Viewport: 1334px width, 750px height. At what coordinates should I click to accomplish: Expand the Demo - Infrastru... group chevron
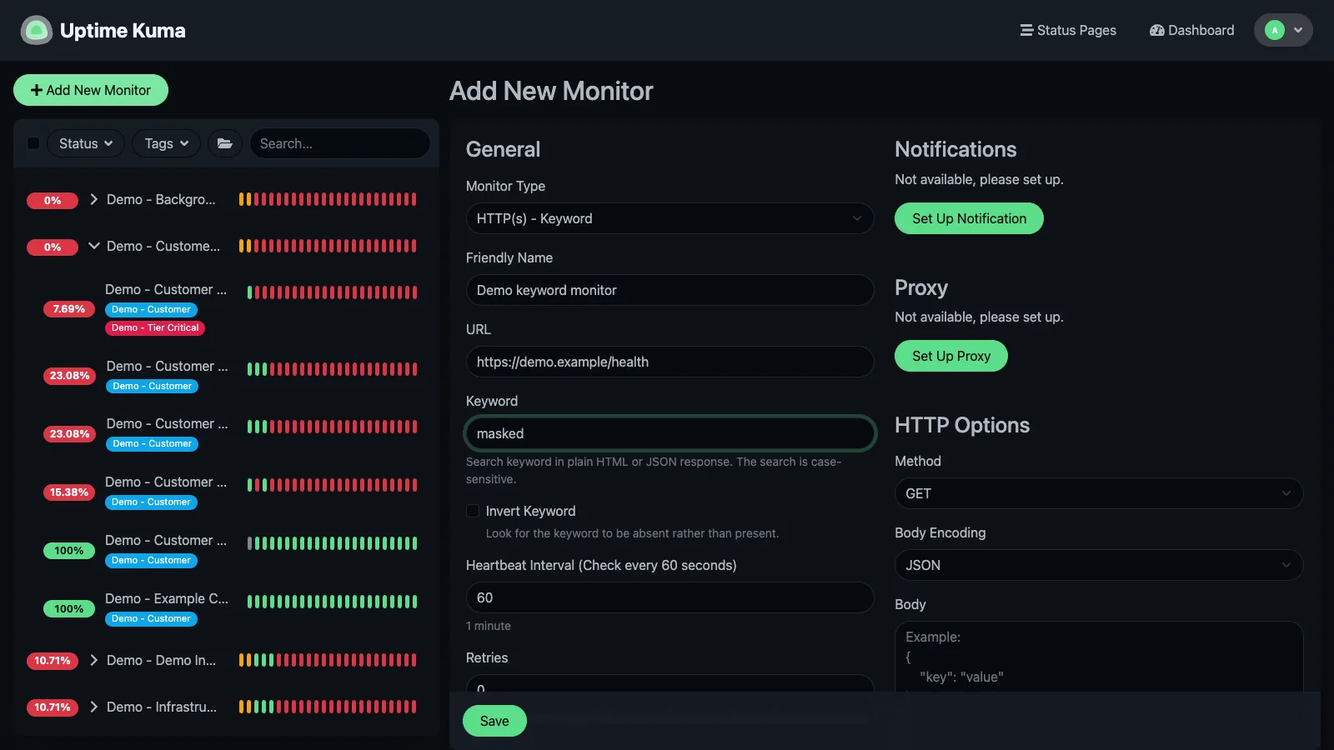93,707
